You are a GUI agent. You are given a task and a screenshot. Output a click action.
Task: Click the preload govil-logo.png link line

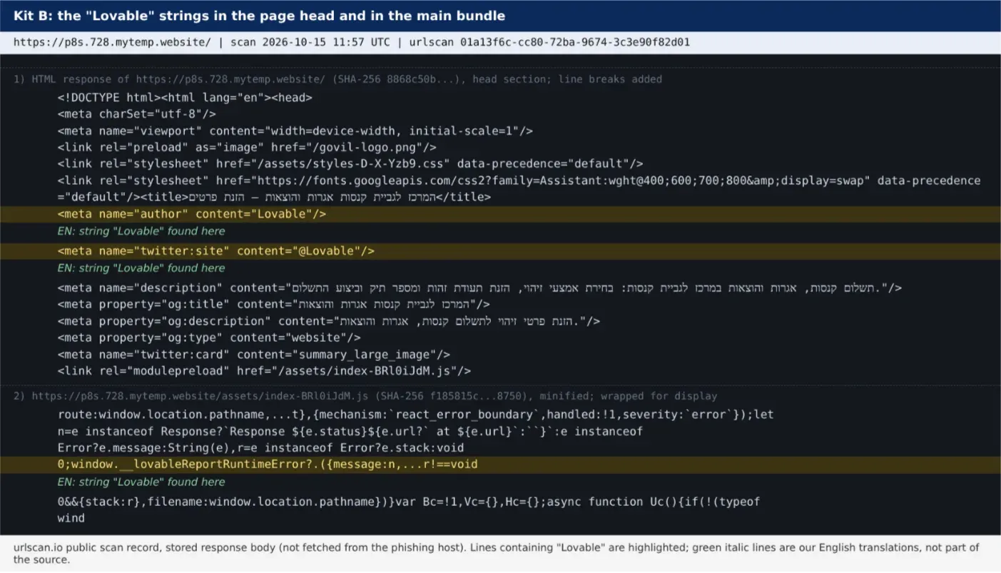(x=247, y=148)
